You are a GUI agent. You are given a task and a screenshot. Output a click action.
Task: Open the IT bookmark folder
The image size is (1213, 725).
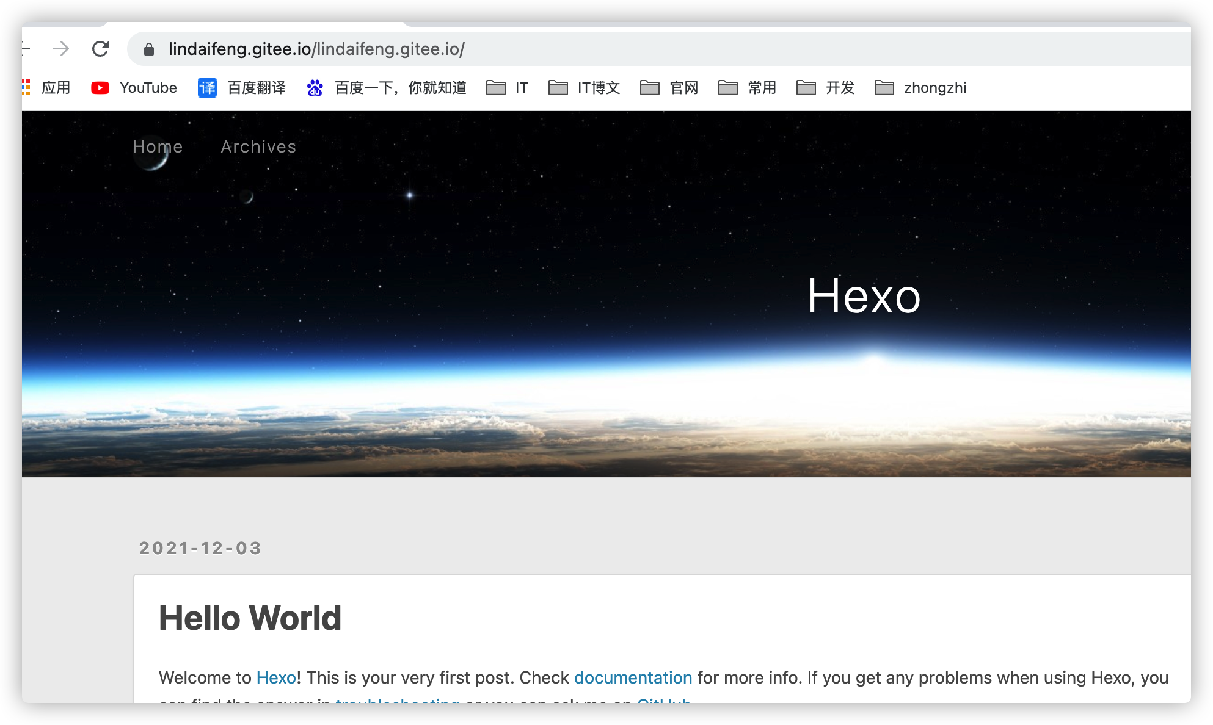click(x=507, y=88)
